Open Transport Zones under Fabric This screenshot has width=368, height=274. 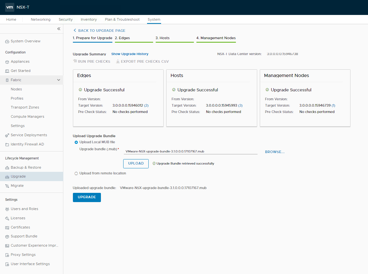click(x=25, y=107)
